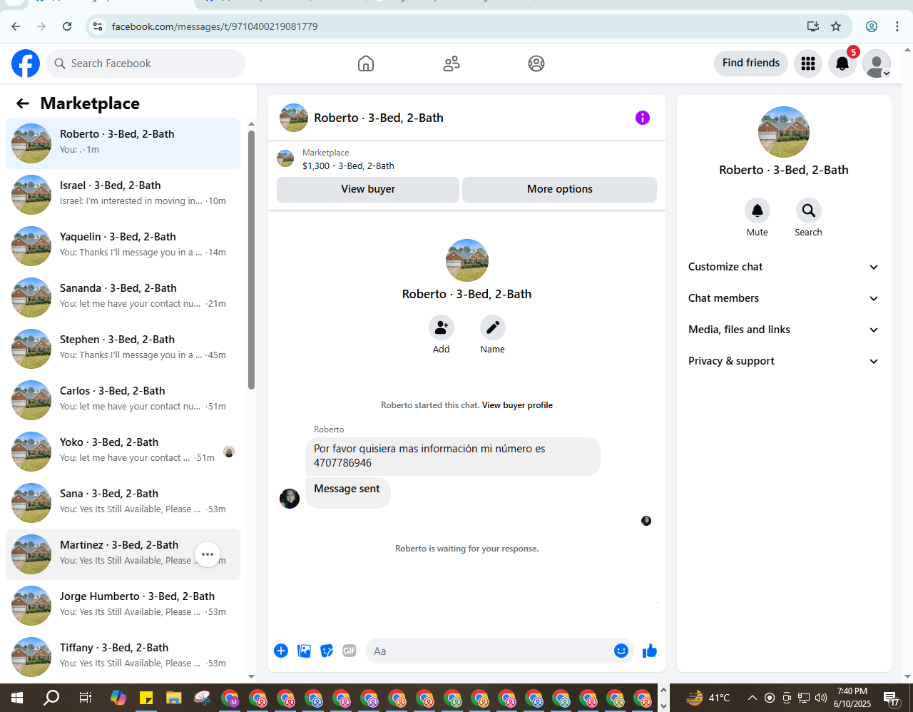Click the Name edit pencil icon

pyautogui.click(x=493, y=327)
